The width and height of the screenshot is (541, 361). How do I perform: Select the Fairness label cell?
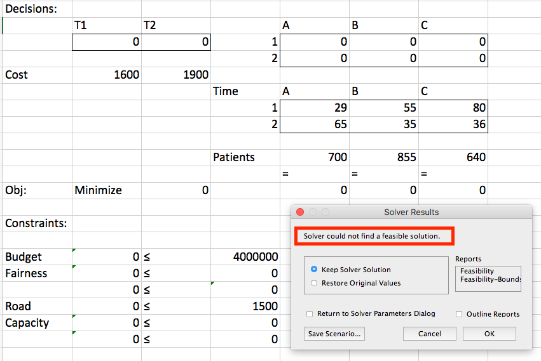[x=38, y=273]
